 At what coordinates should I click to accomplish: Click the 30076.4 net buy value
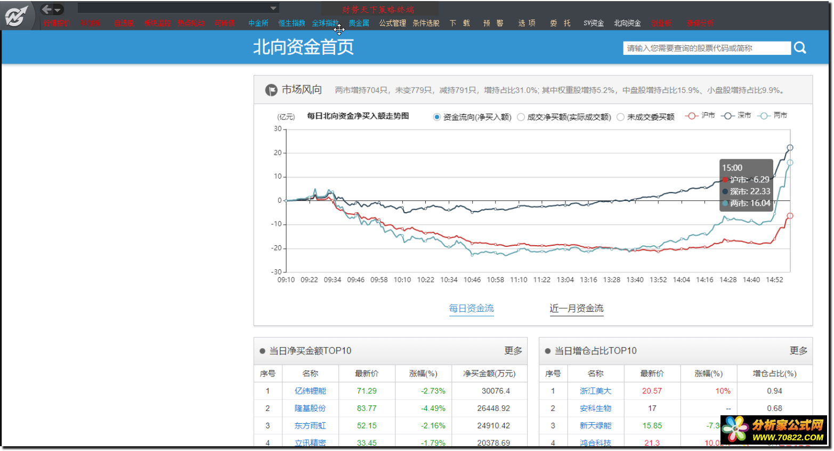[x=496, y=391]
